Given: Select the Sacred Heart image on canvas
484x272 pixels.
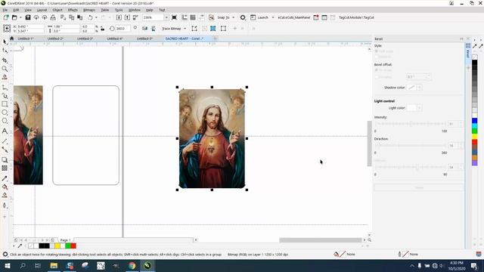Looking at the screenshot, I should point(212,138).
